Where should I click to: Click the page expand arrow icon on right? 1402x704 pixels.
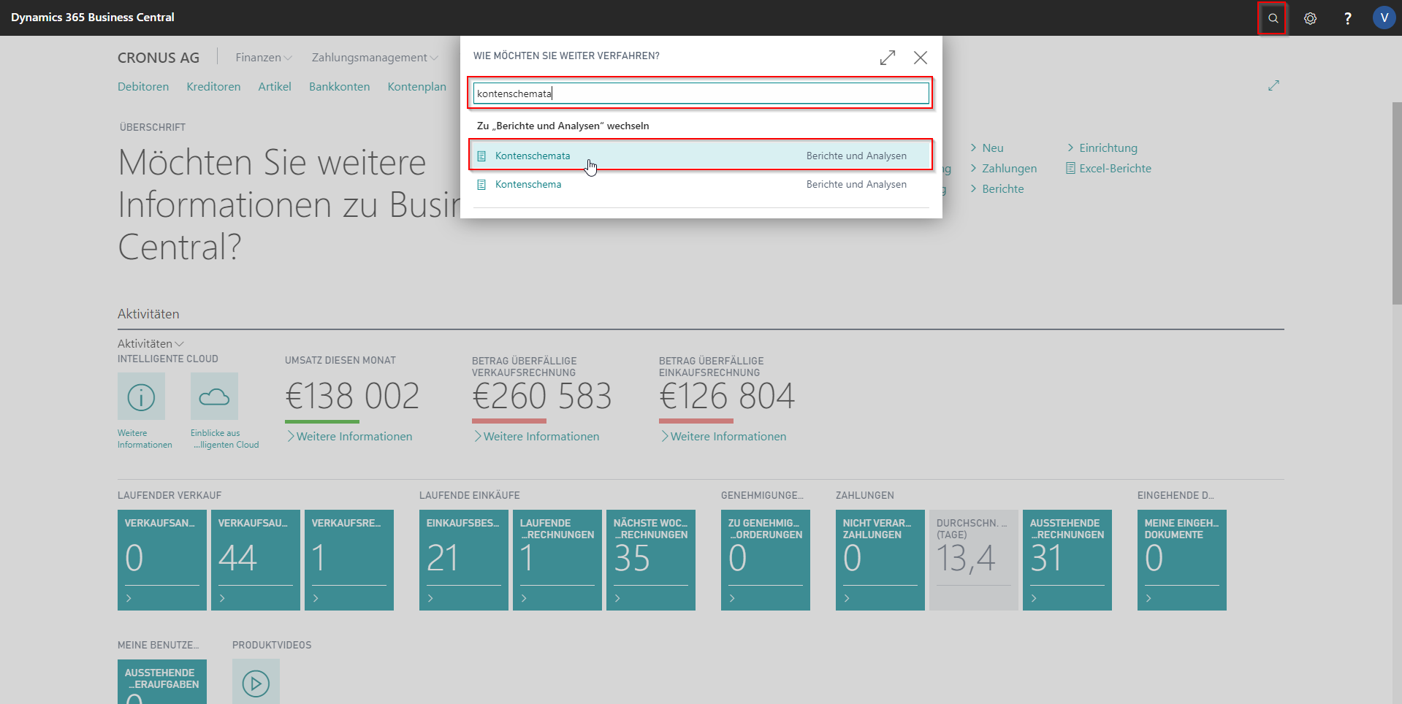[1273, 86]
